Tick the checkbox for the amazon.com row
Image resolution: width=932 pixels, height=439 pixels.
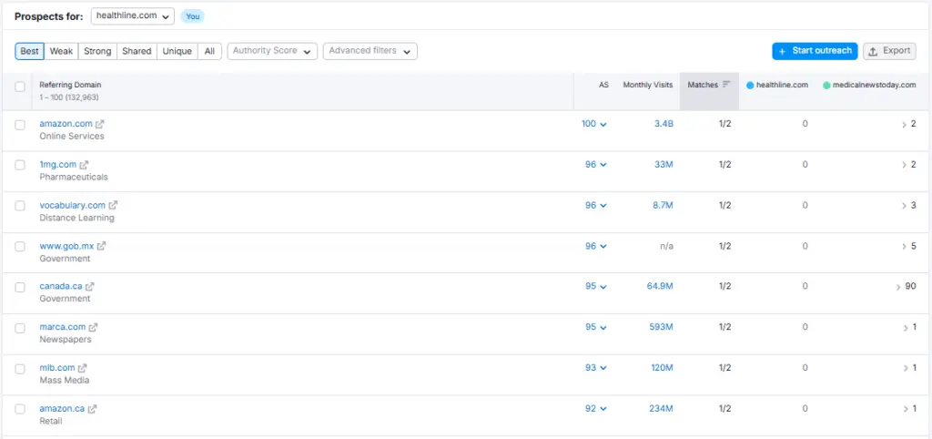tap(20, 125)
